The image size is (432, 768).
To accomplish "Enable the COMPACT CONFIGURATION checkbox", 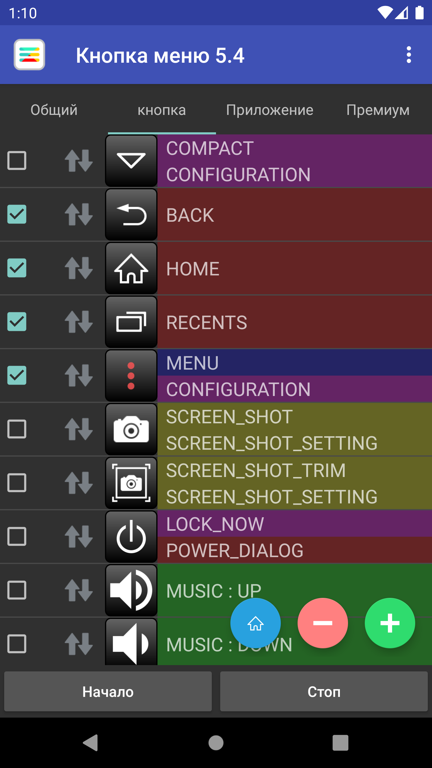I will (17, 160).
